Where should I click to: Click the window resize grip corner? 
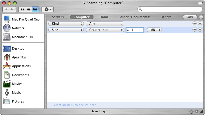point(202,112)
